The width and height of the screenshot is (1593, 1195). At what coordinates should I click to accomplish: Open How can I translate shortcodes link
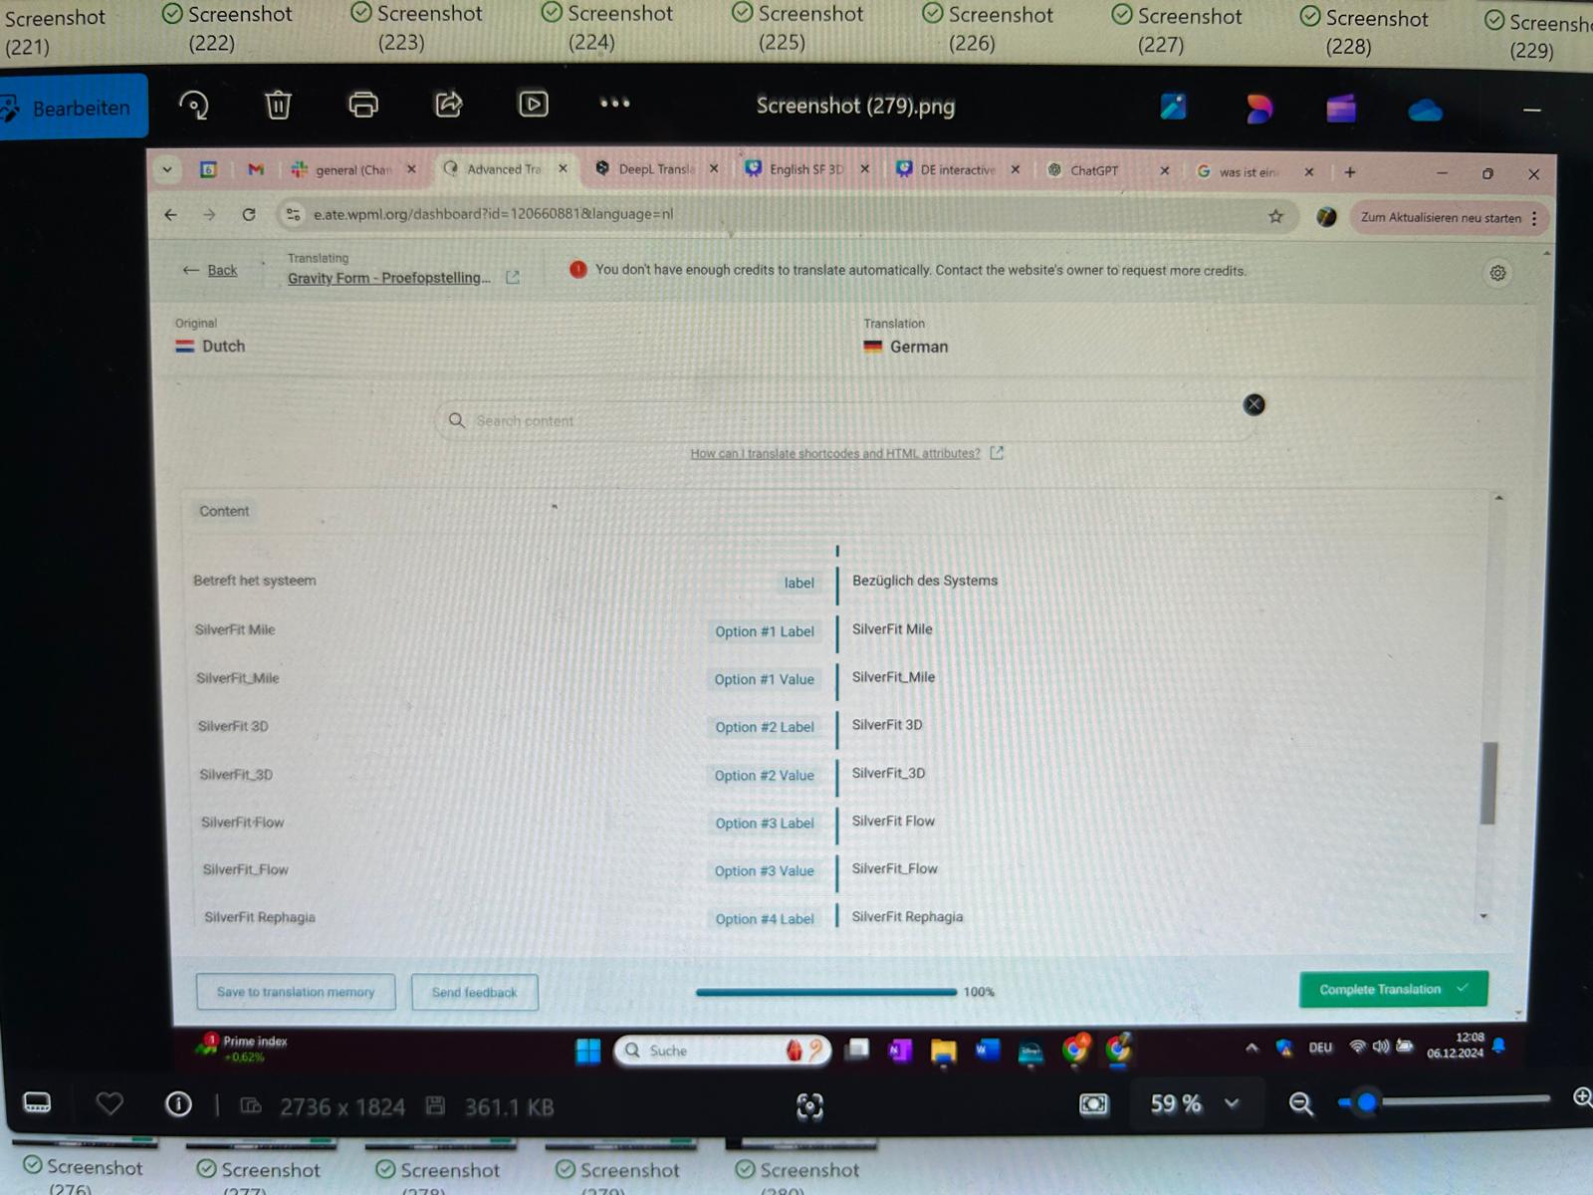[x=835, y=454]
